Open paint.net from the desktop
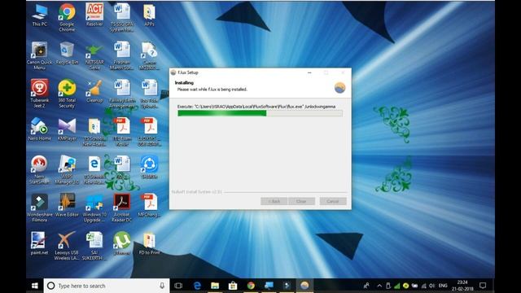This screenshot has height=293, width=521. coord(39,243)
